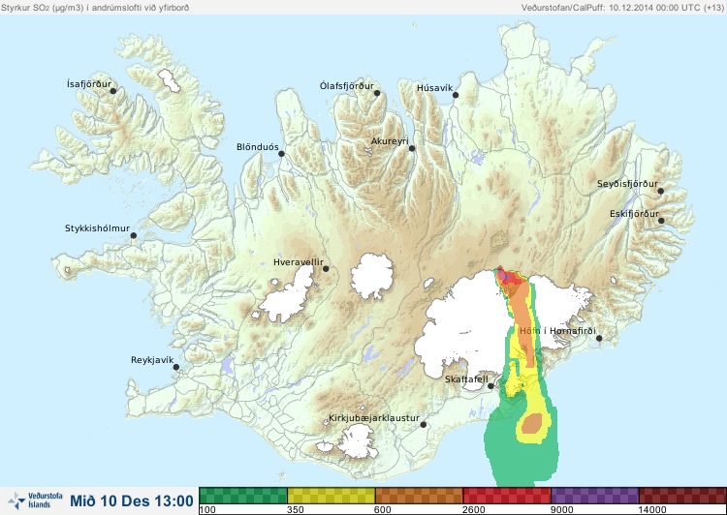The width and height of the screenshot is (727, 515).
Task: Click the Reykjavík label text
Action: (152, 360)
